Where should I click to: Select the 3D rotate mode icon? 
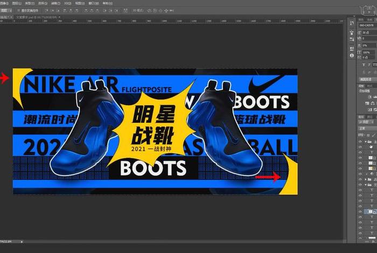149,11
